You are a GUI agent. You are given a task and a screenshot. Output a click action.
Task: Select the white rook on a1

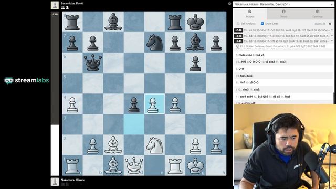point(72,166)
